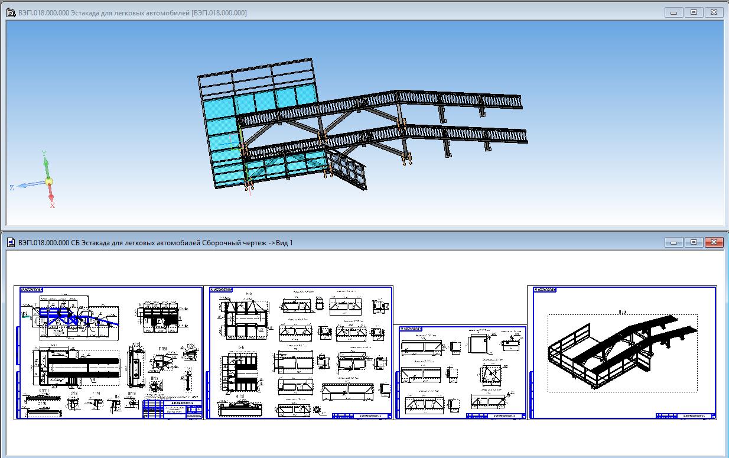Maximize the ВЭП.018.000.000 3D model window
Screen dimensions: 729x458
point(694,12)
